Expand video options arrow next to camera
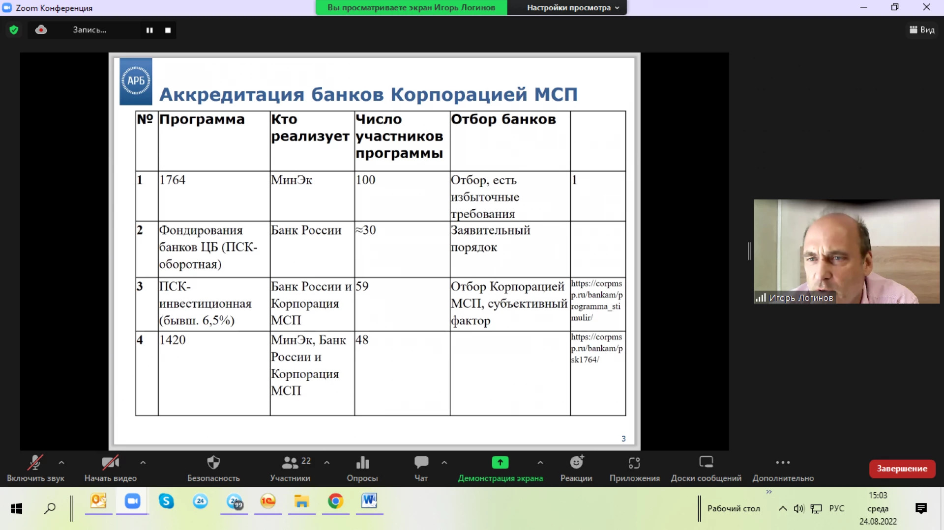Screen dimensions: 944x530 pos(143,462)
